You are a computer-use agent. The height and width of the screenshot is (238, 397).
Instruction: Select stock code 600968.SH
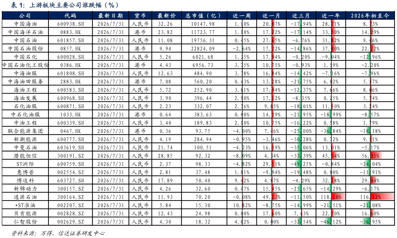[70, 98]
